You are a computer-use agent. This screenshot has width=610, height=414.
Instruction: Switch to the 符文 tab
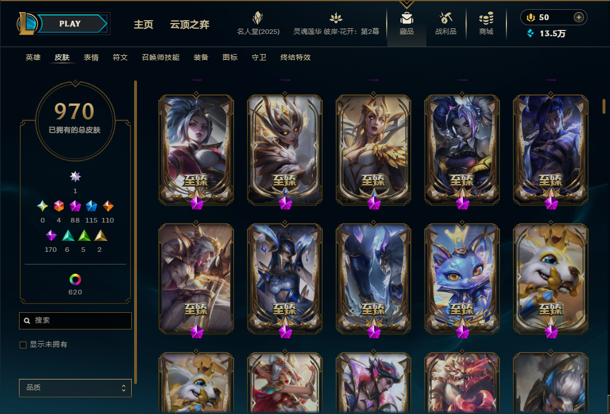pyautogui.click(x=120, y=57)
